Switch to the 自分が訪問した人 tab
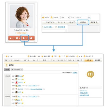 click(x=17, y=69)
